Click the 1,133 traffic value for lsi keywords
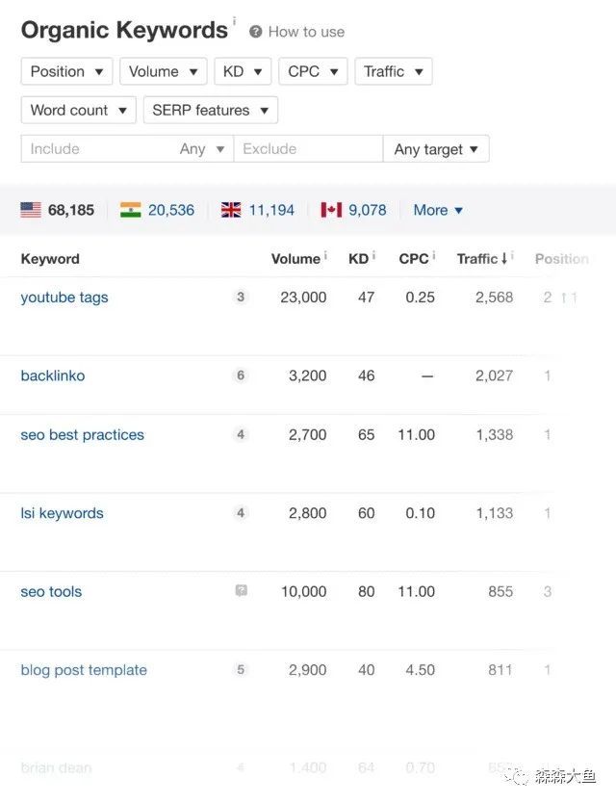This screenshot has height=803, width=616. tap(494, 513)
